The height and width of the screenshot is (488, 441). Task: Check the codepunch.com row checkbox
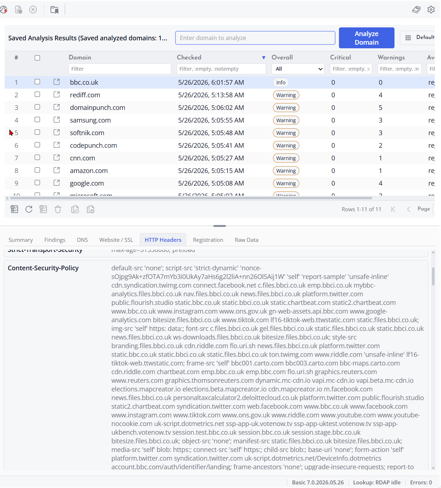tap(37, 145)
